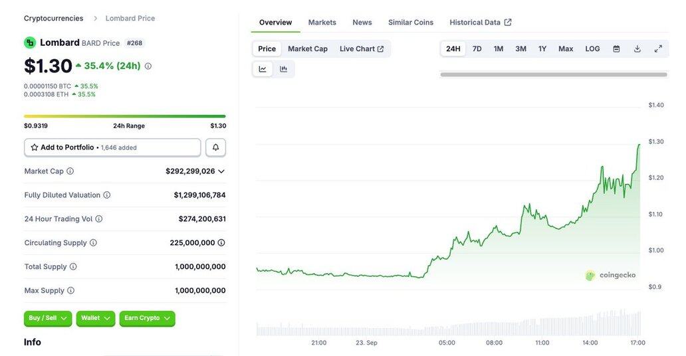Click the download chart data icon
The width and height of the screenshot is (686, 356).
pyautogui.click(x=637, y=48)
